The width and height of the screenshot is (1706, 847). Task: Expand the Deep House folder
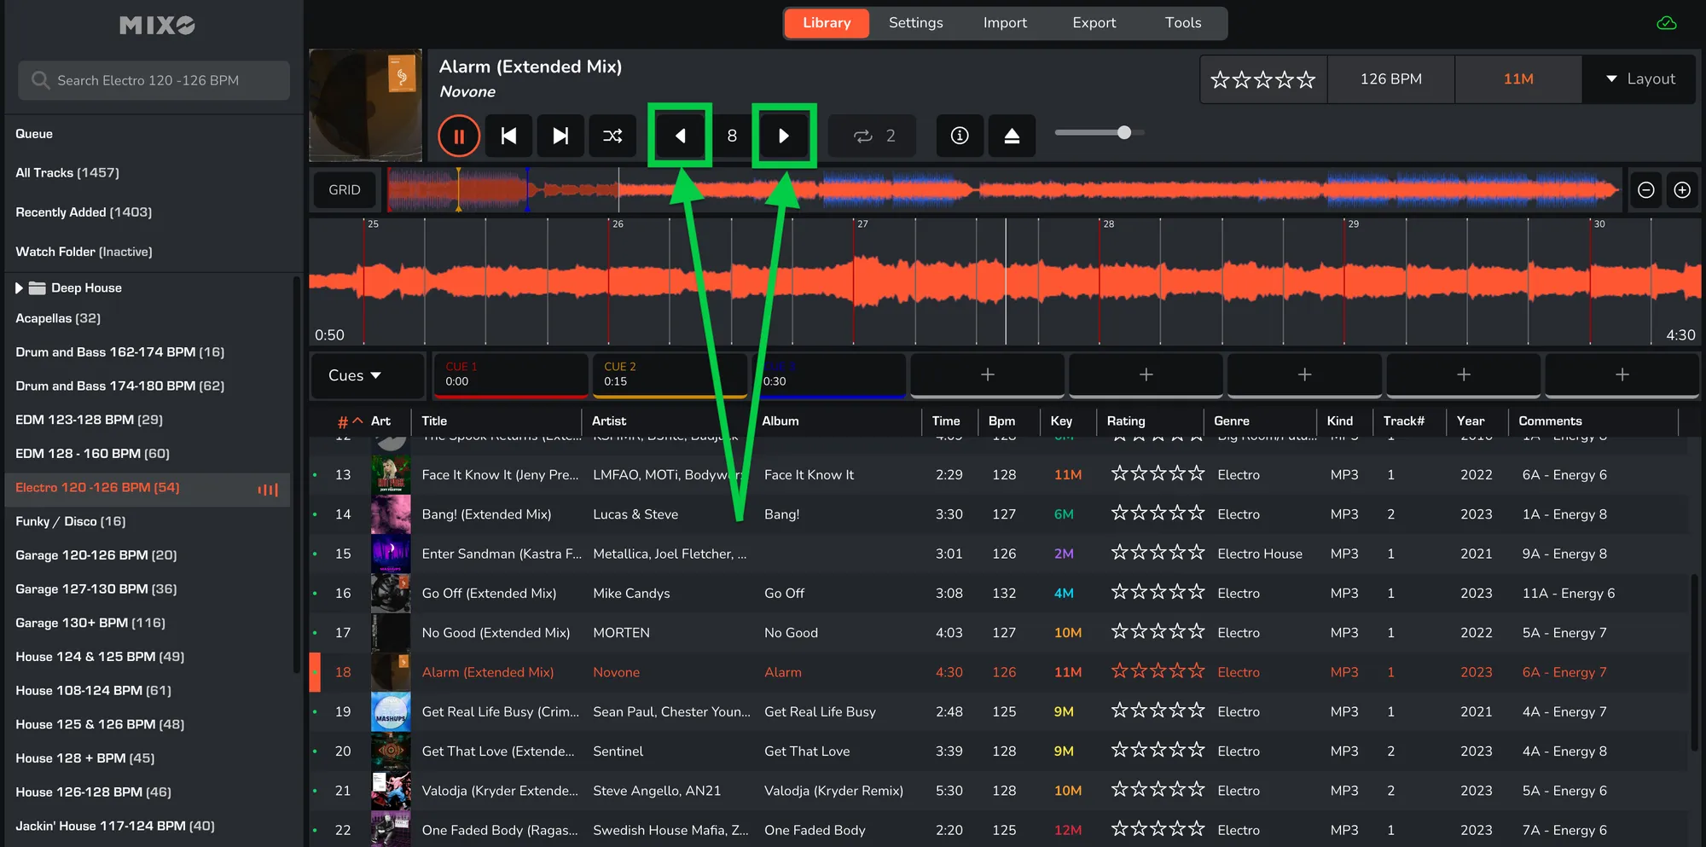20,288
